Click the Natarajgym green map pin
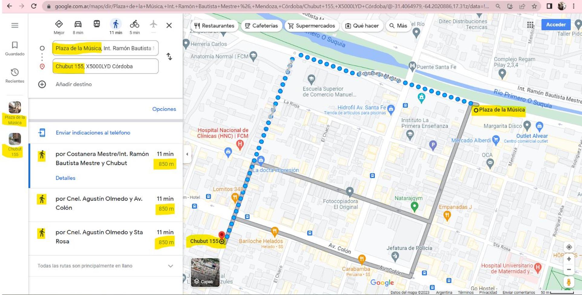This screenshot has width=582, height=295. (414, 206)
